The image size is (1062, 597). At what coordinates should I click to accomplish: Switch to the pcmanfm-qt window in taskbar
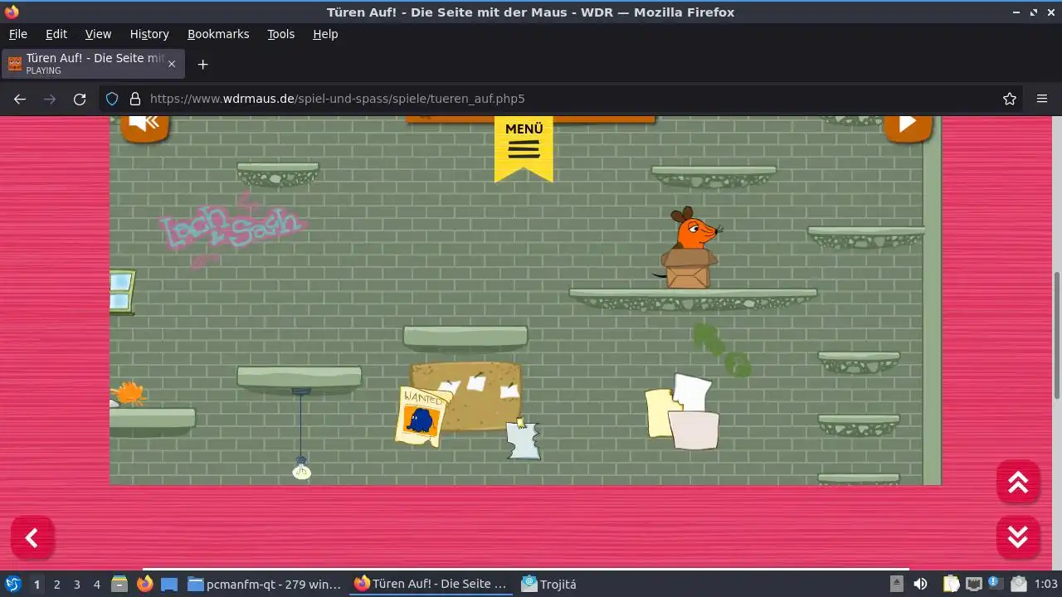pos(265,584)
